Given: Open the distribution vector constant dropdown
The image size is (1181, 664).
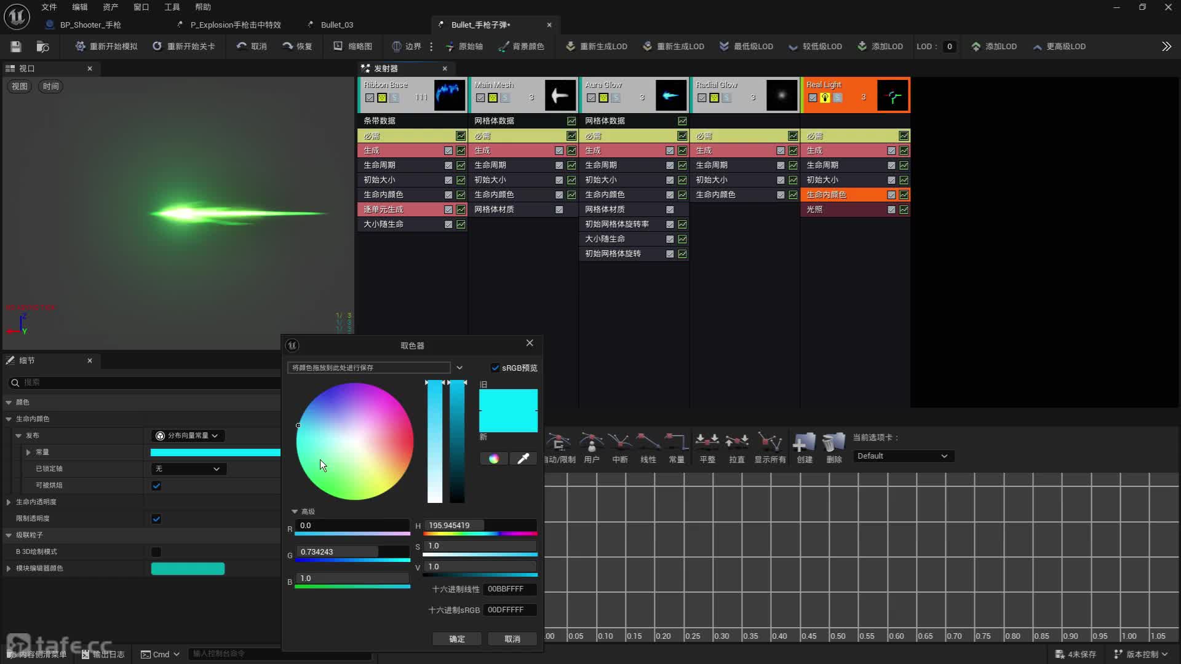Looking at the screenshot, I should tap(188, 435).
